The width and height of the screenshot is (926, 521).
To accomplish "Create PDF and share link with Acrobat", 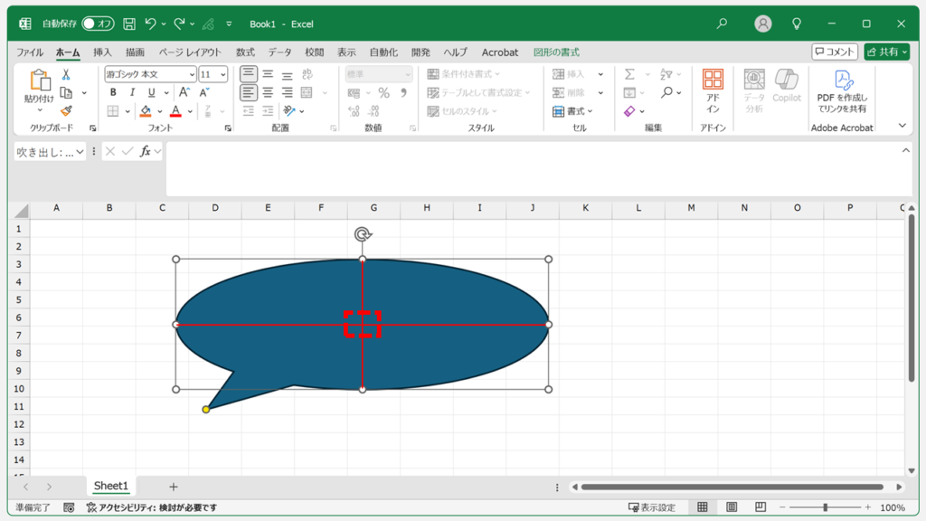I will pyautogui.click(x=842, y=91).
